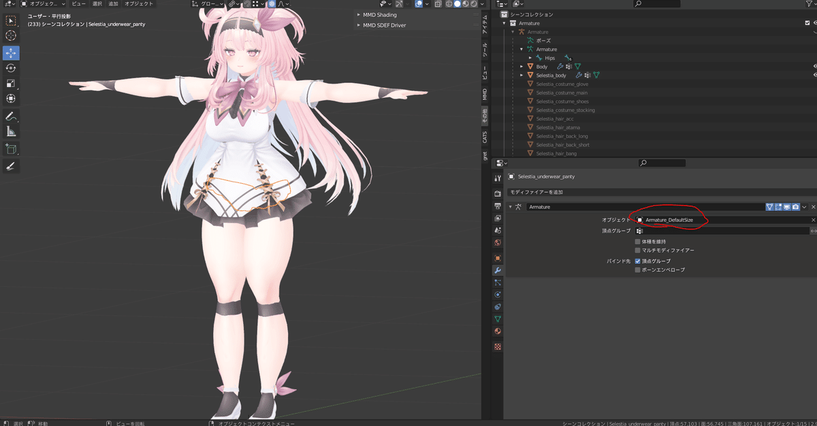Open the 選択 menu in viewport header
Screen dimensions: 817x426
click(97, 4)
